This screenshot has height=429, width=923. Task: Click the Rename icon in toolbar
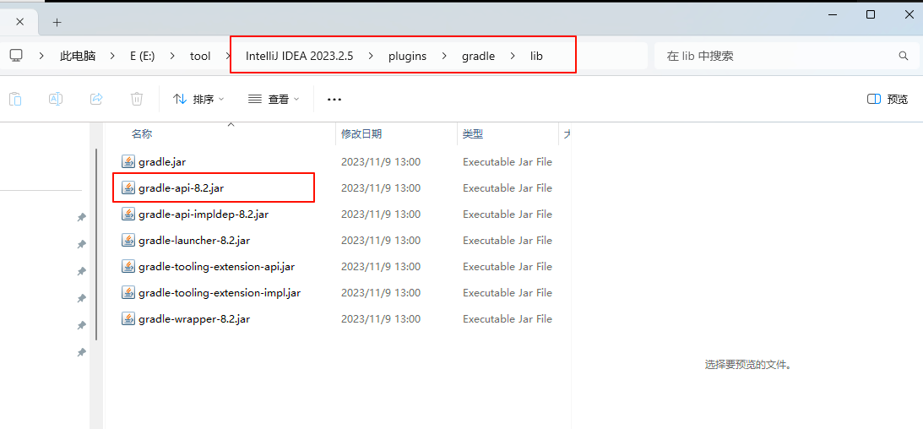56,99
